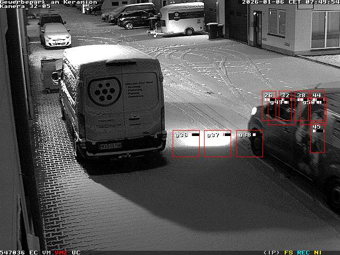Click the NI indicator at bottom right
Image resolution: width=340 pixels, height=255 pixels.
[x=318, y=252]
